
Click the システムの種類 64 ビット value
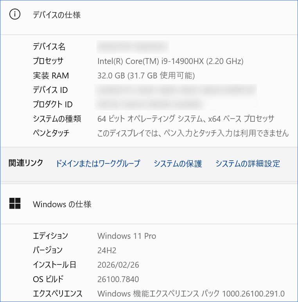tap(185, 119)
